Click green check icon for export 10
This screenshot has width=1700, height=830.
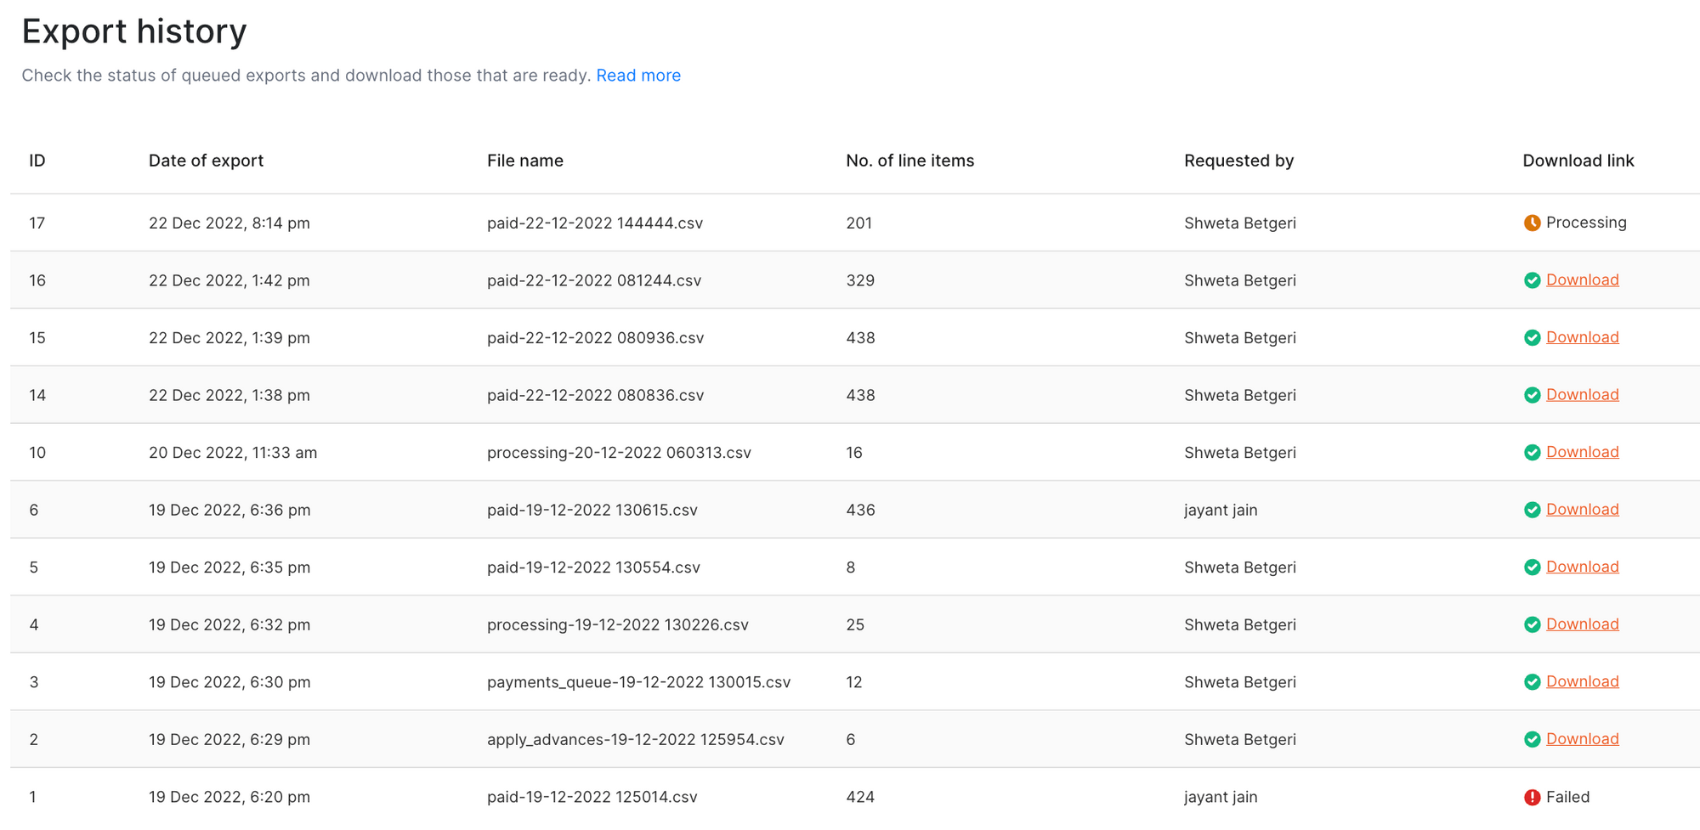(x=1532, y=453)
